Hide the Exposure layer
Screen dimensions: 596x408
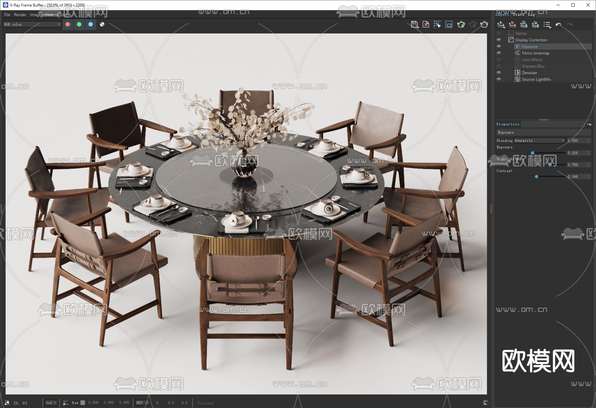499,46
